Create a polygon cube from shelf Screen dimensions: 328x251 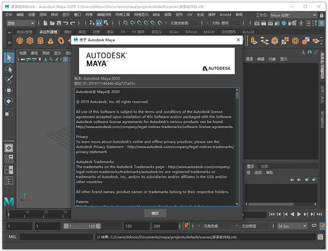(x=30, y=40)
